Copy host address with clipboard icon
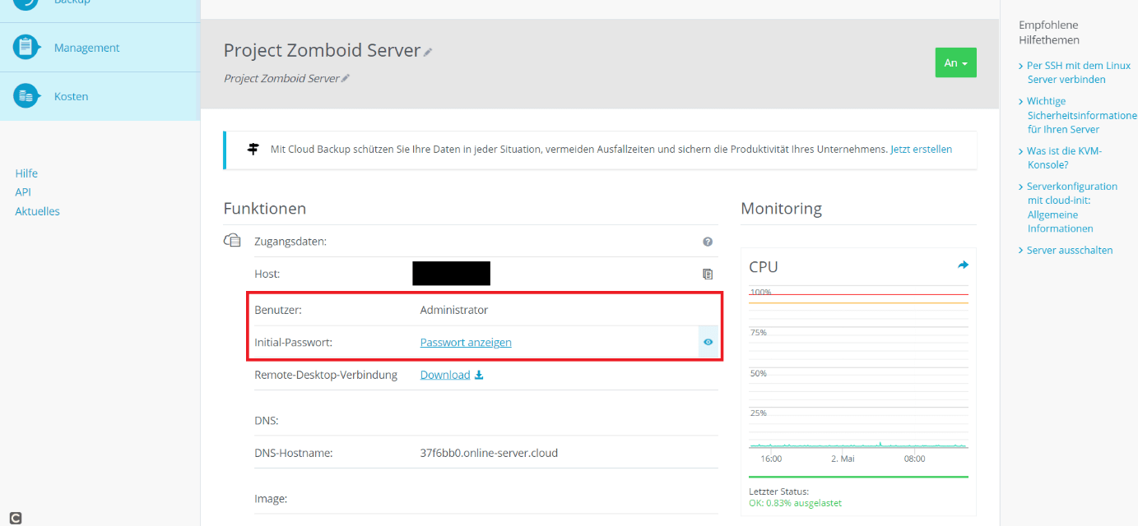 (x=708, y=274)
